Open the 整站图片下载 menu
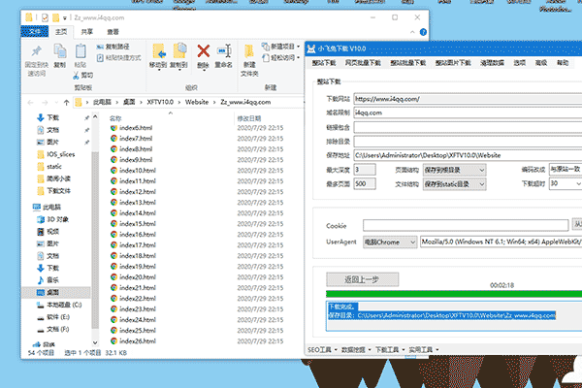The image size is (582, 388). point(453,63)
